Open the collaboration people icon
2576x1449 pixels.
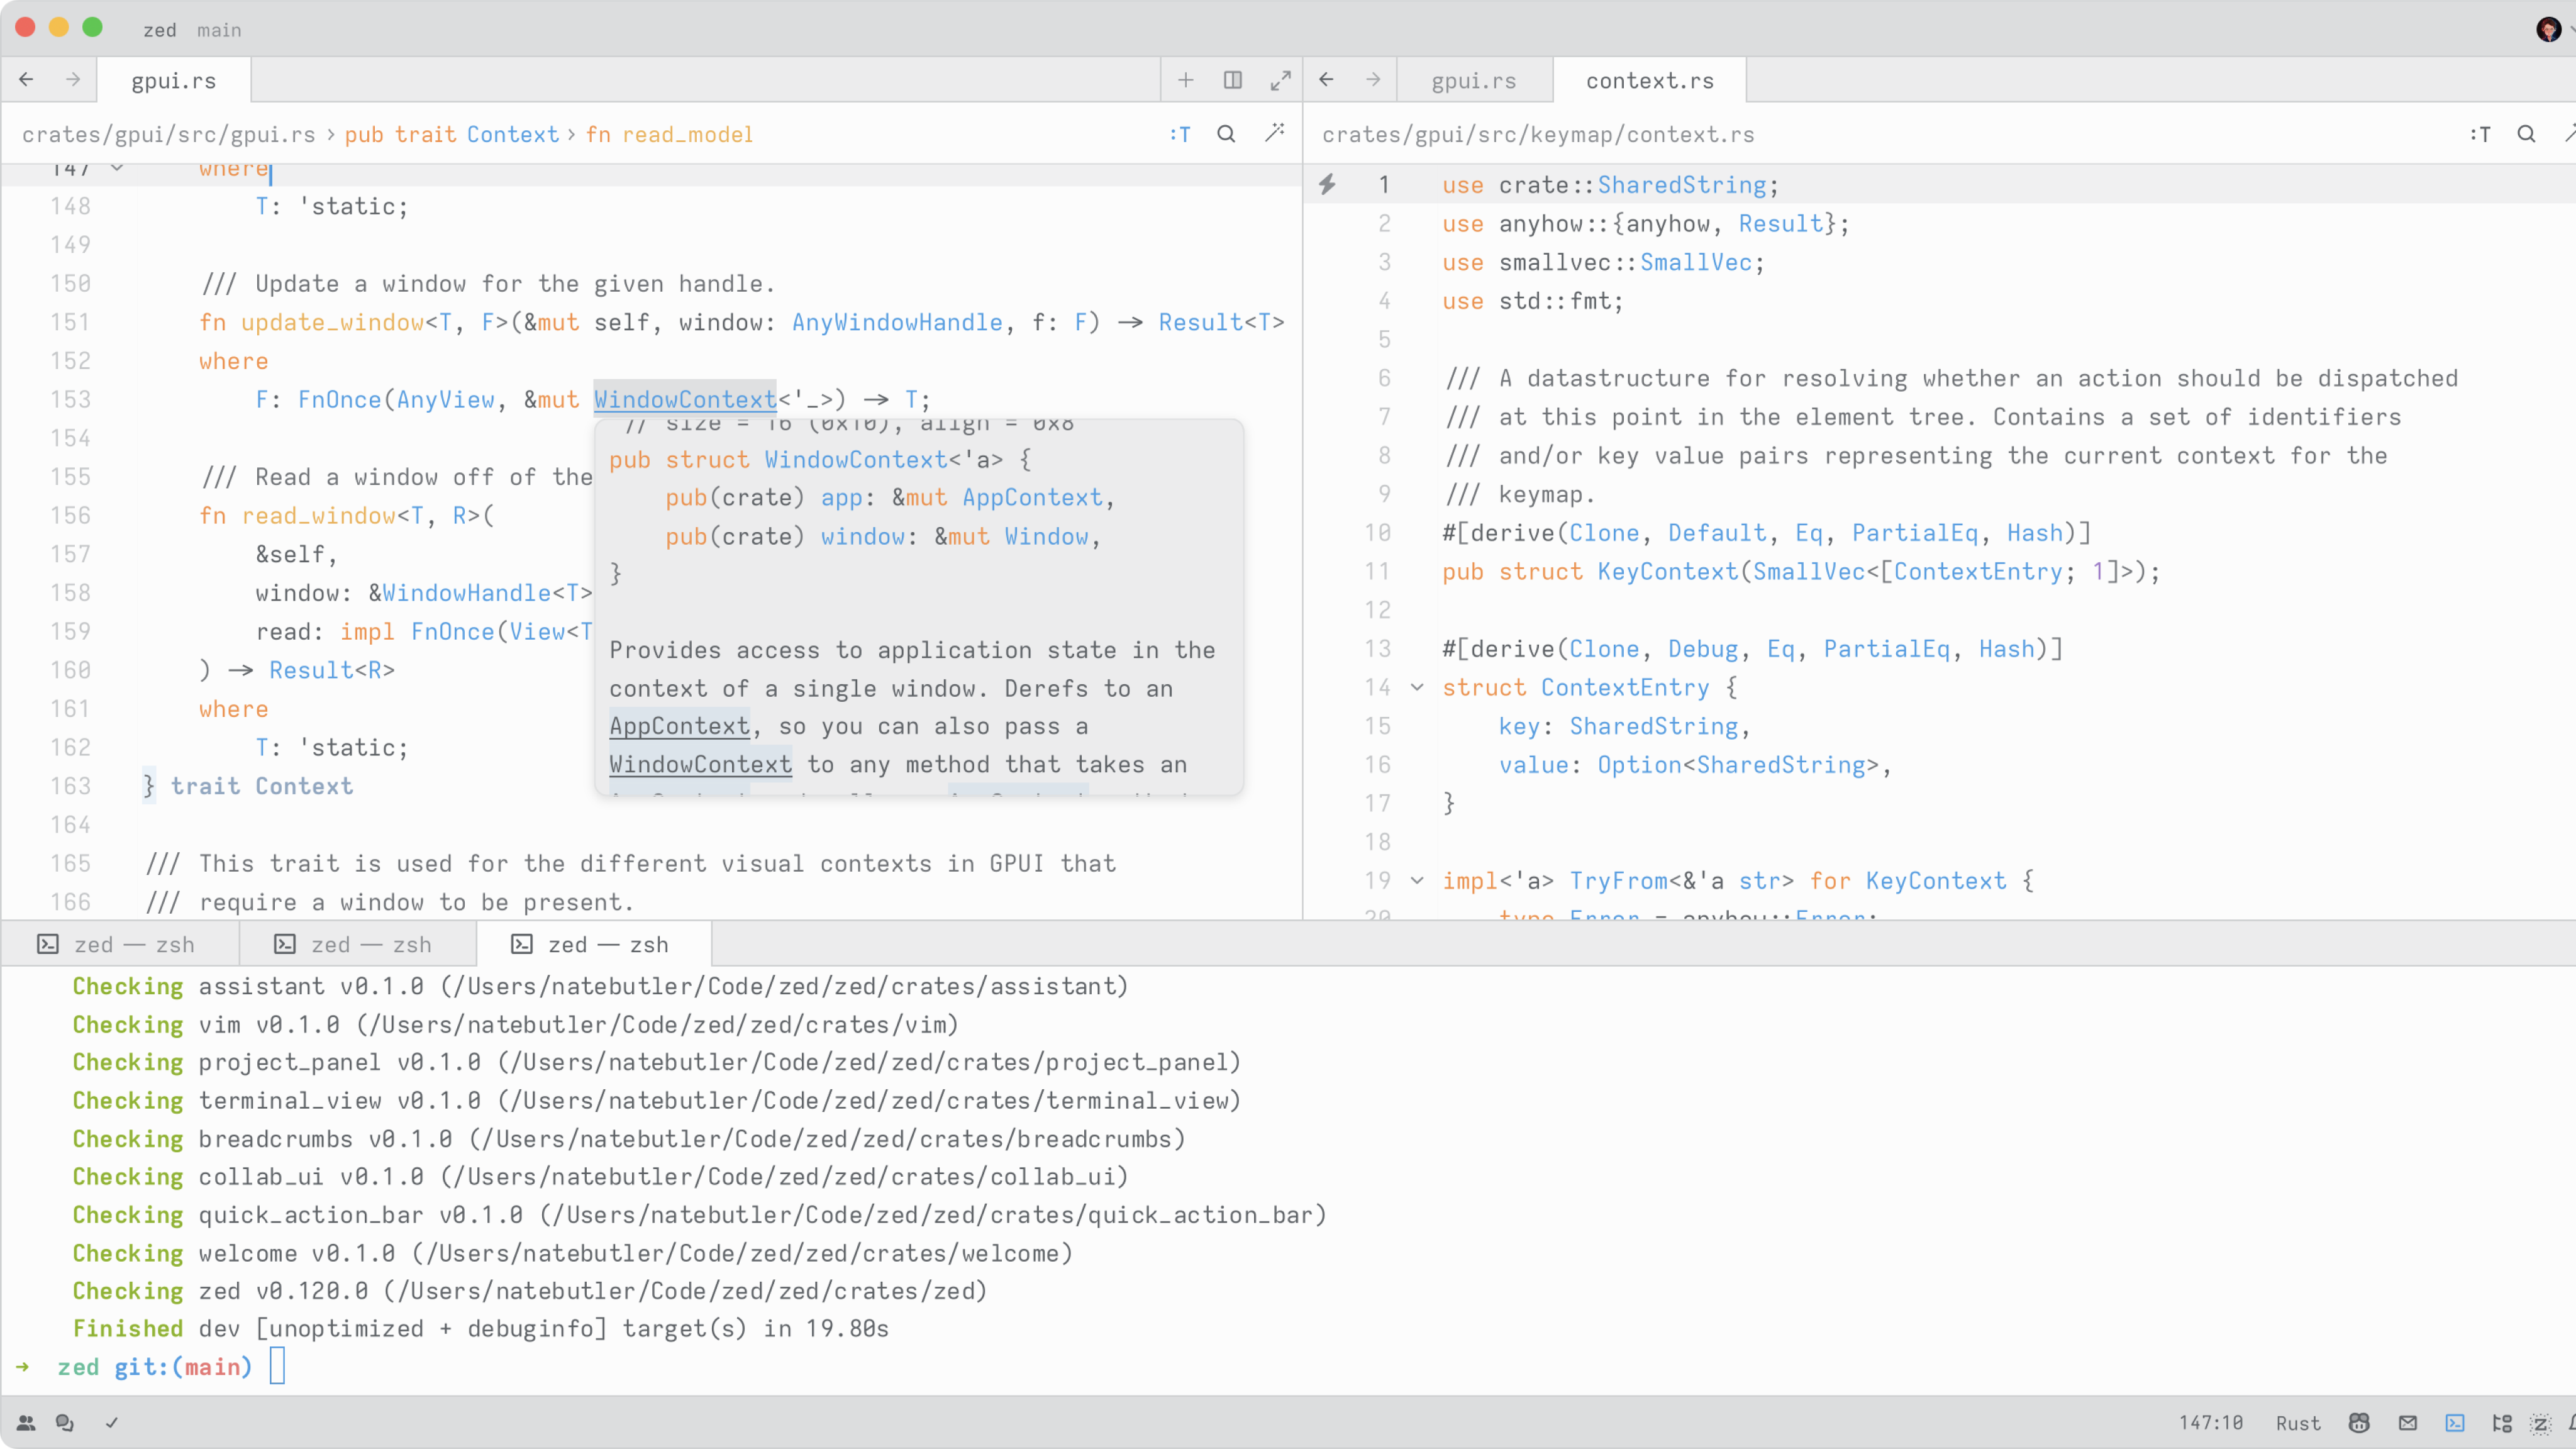point(26,1423)
